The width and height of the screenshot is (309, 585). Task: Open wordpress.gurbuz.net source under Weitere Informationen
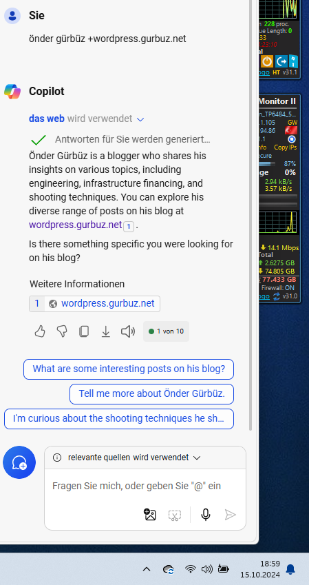click(x=95, y=304)
